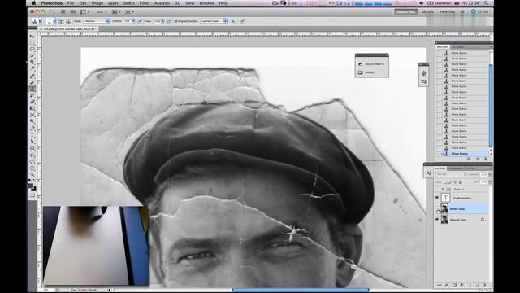
Task: Toggle the Aligned checkbox
Action: point(176,21)
